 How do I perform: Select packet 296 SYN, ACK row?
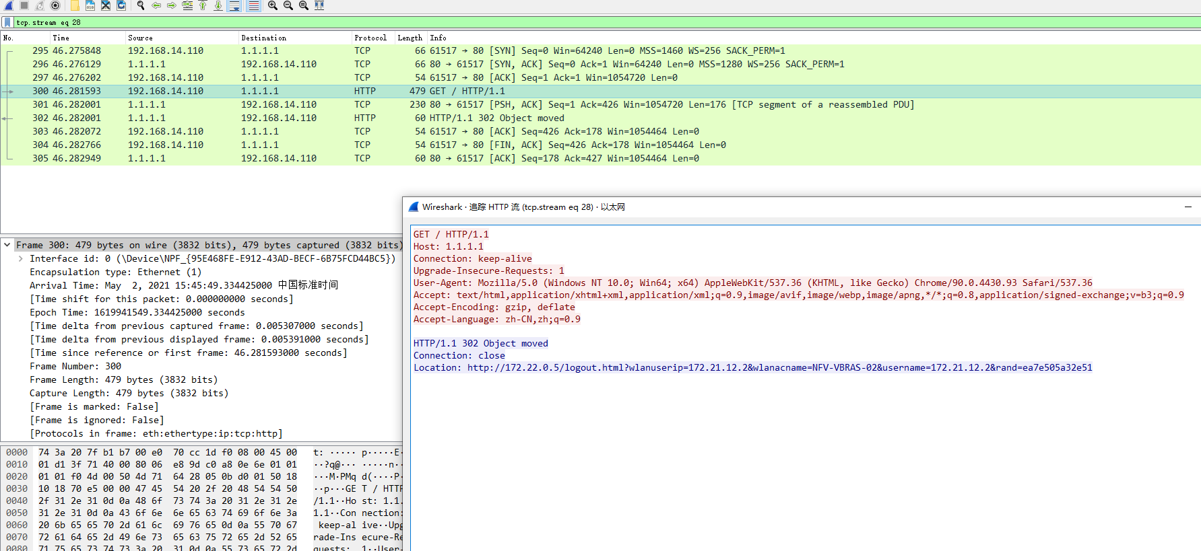(x=600, y=64)
